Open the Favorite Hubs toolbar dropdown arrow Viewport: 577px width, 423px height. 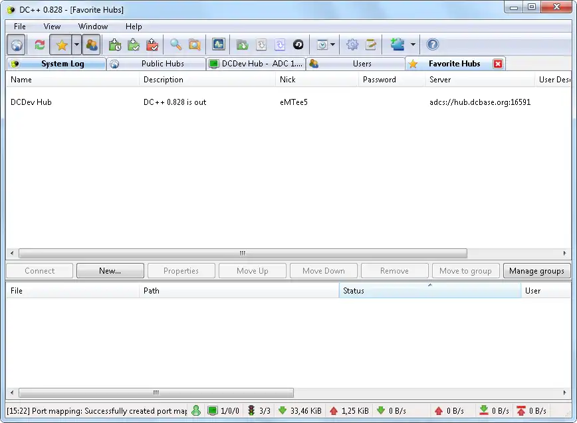pyautogui.click(x=76, y=45)
